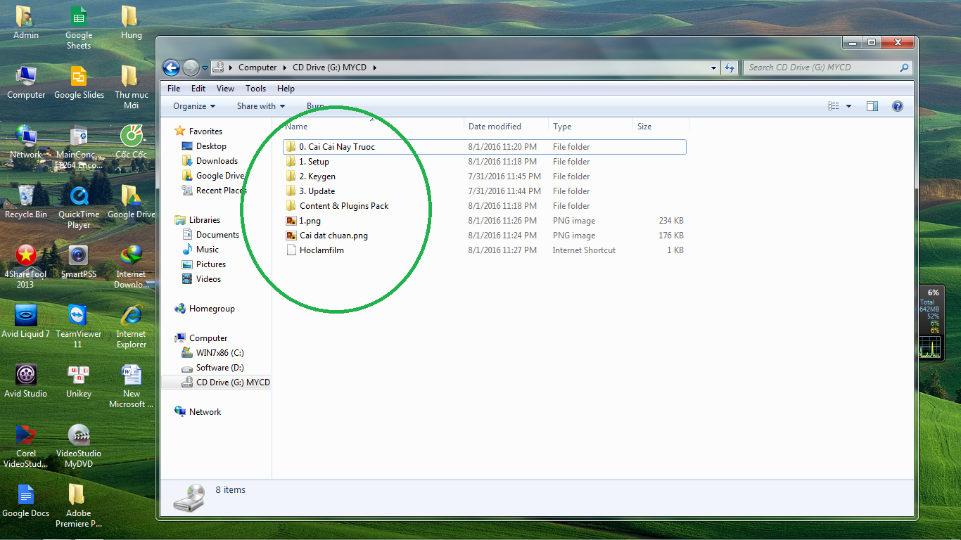Open the Help menu
The height and width of the screenshot is (540, 961).
click(286, 89)
